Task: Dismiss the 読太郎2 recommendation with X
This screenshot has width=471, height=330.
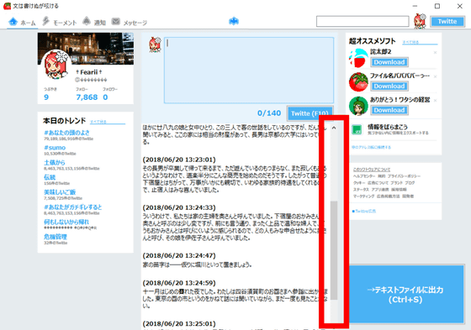Action: pyautogui.click(x=435, y=53)
